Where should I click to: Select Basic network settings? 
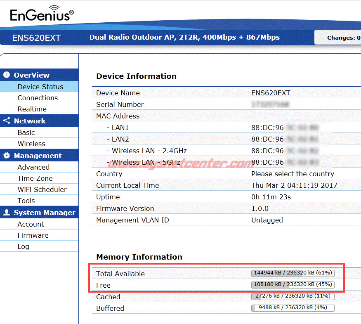(26, 132)
